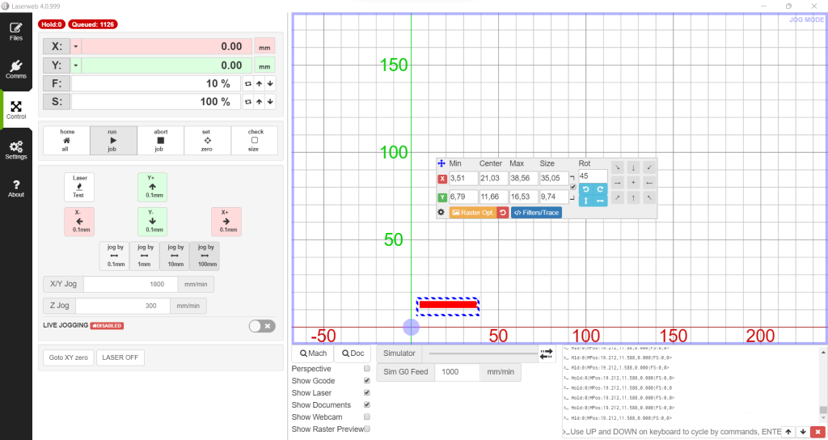Click the set zero crosshair button
The width and height of the screenshot is (828, 440).
[x=207, y=140]
